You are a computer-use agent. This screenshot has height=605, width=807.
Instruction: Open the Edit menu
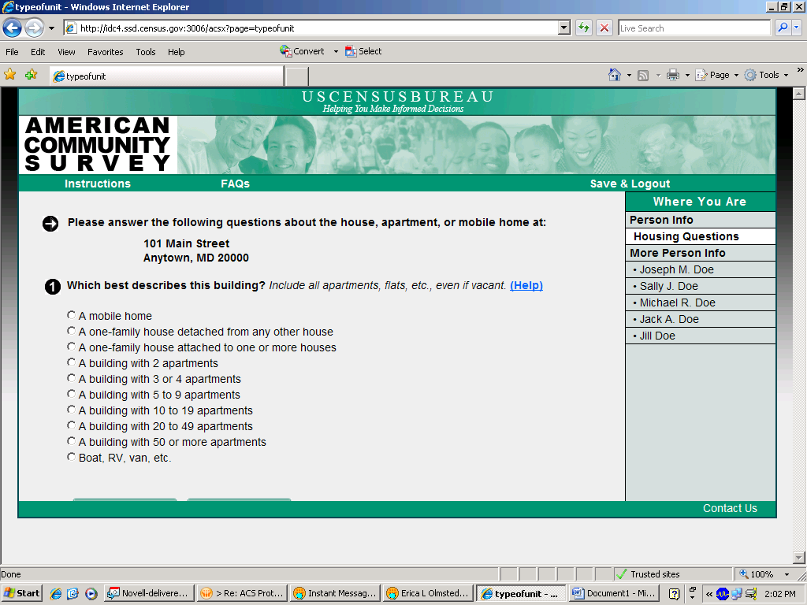(x=38, y=52)
